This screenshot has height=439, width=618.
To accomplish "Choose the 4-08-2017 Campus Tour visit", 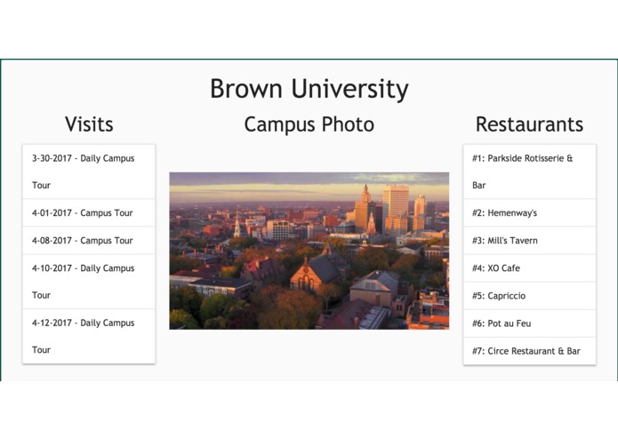I will click(x=89, y=241).
